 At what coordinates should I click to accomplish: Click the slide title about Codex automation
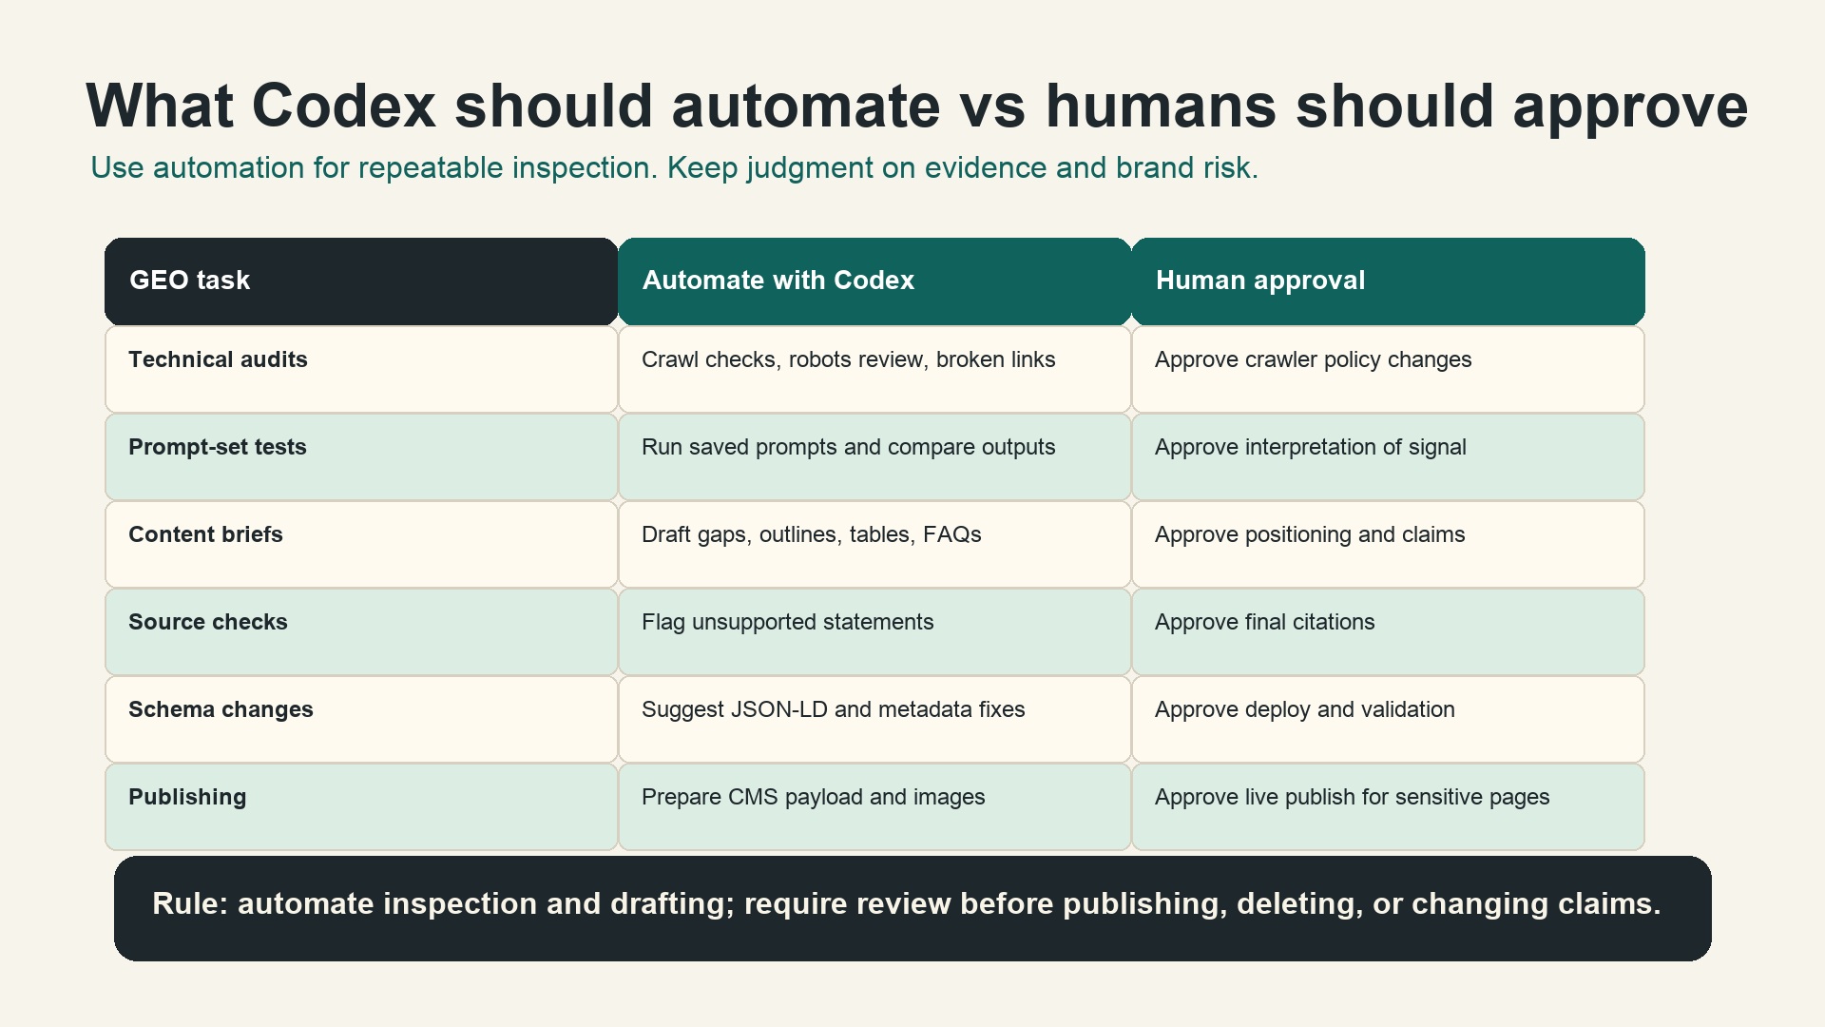coord(916,106)
